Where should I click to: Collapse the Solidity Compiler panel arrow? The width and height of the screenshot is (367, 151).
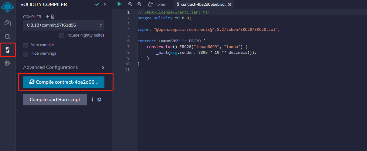(x=105, y=4)
